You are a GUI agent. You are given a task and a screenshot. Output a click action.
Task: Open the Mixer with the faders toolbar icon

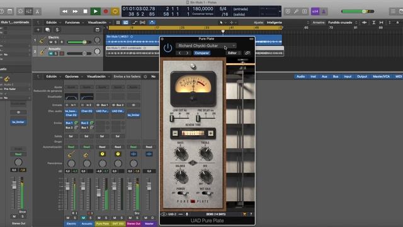pos(29,11)
